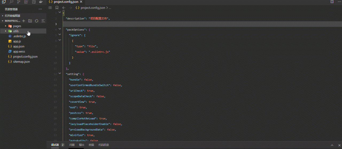Close the project.config.json tab
The width and height of the screenshot is (342, 149).
point(81,2)
